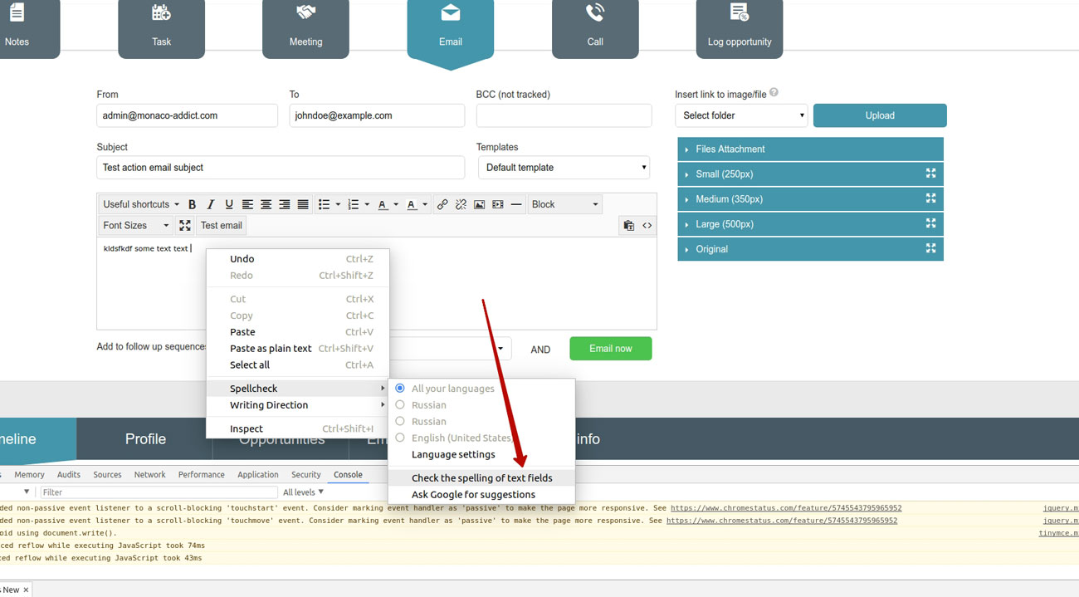The width and height of the screenshot is (1079, 597).
Task: Choose the first Russian spellcheck option
Action: [x=400, y=405]
